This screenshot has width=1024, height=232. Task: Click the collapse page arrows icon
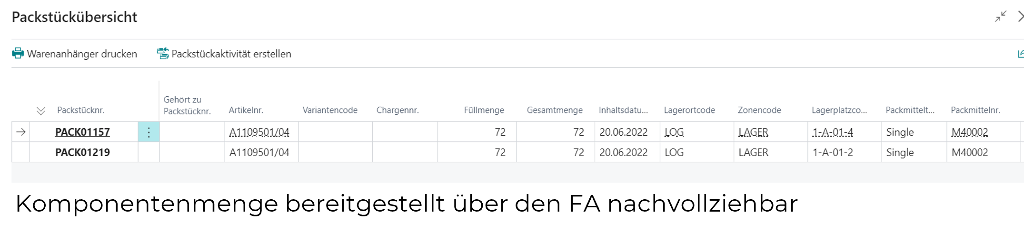pyautogui.click(x=1001, y=17)
